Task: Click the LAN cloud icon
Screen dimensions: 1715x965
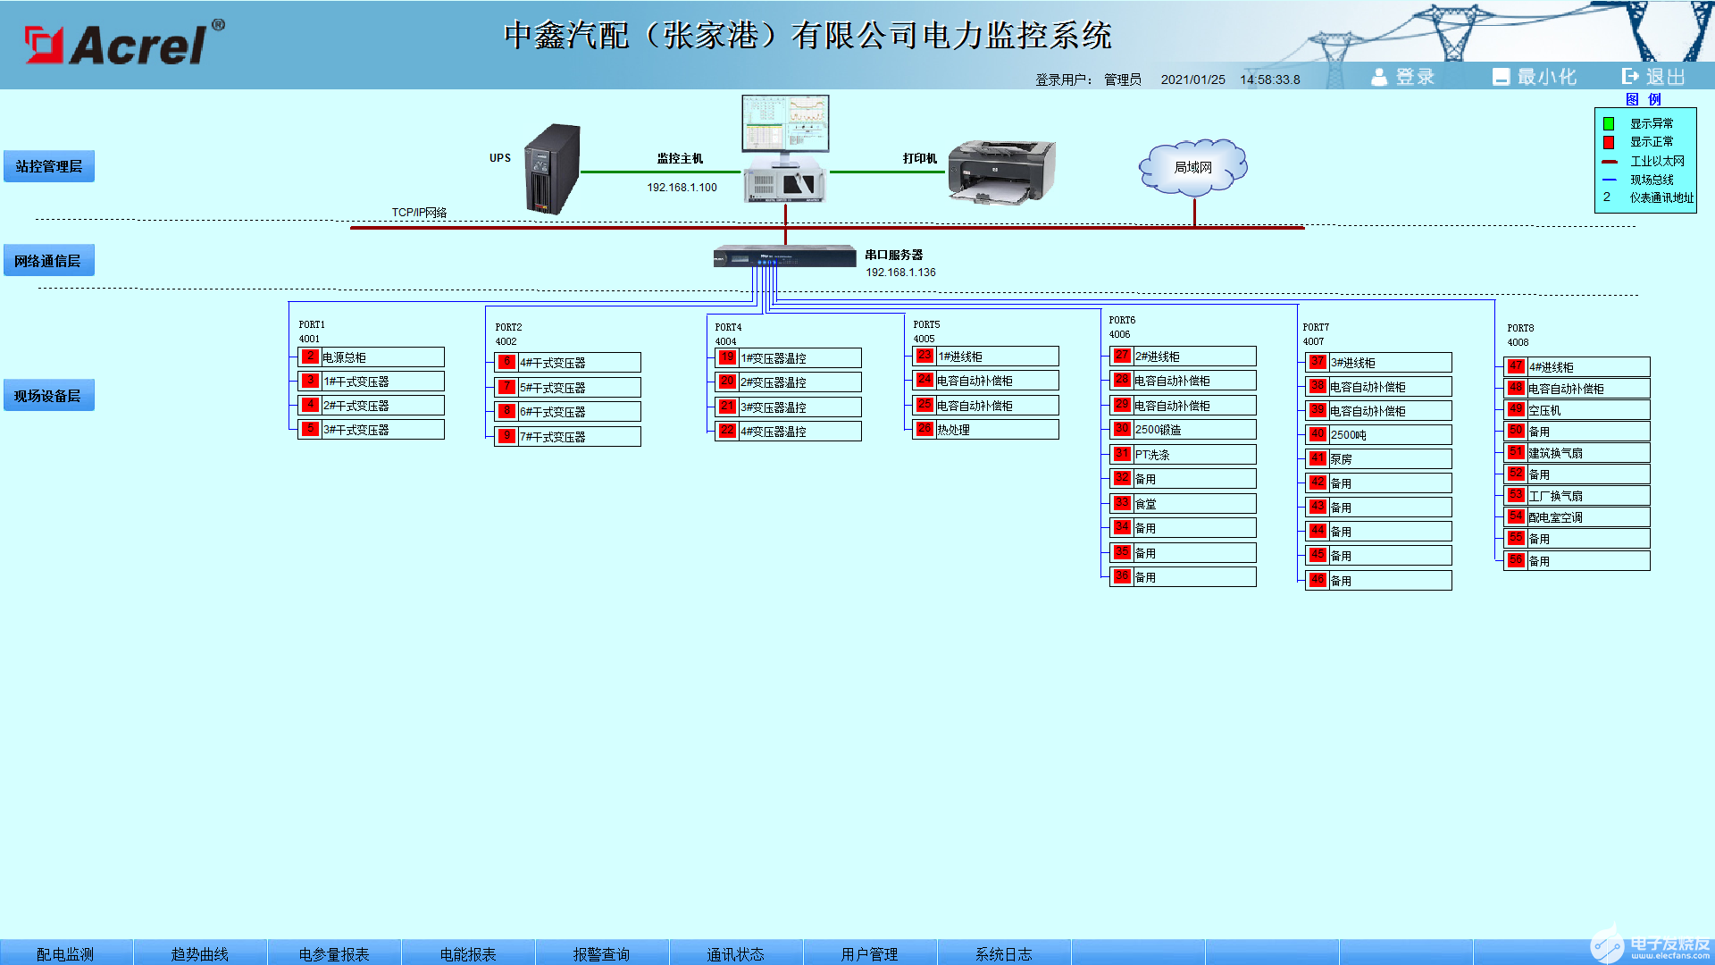Action: pos(1192,167)
